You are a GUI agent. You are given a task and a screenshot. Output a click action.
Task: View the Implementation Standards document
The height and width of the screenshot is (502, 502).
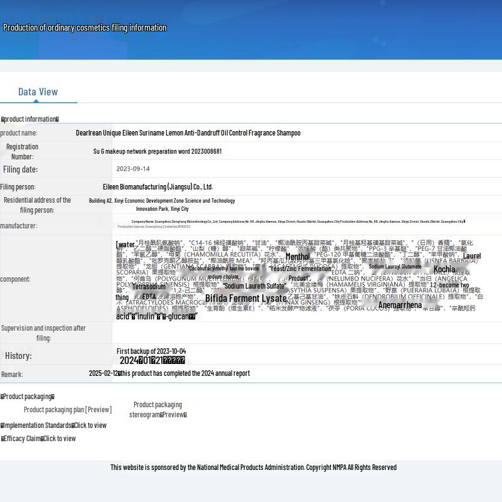pyautogui.click(x=90, y=425)
